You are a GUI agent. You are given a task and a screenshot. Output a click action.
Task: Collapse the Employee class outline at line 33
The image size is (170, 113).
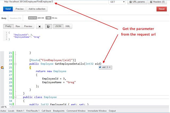[15, 97]
